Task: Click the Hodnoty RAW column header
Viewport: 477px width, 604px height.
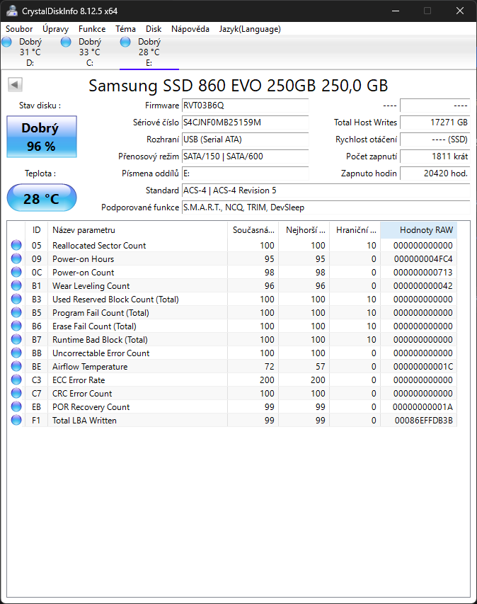Action: (x=419, y=230)
